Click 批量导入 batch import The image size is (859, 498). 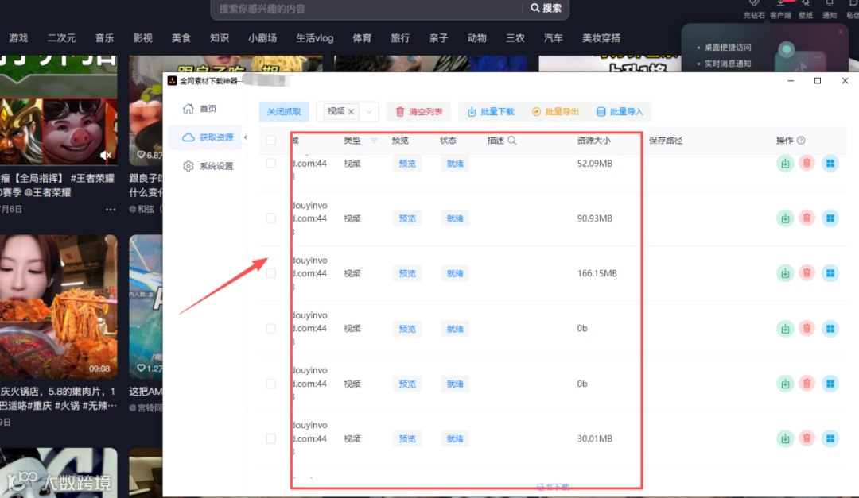(x=620, y=112)
